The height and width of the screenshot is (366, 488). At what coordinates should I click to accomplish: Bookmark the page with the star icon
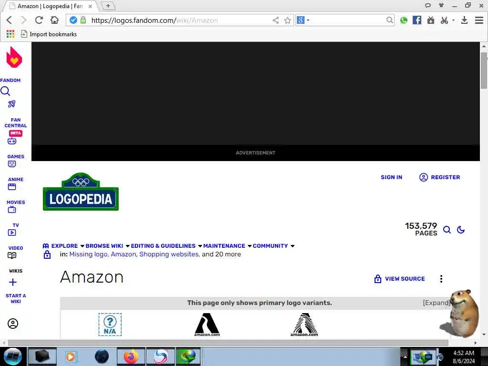pos(287,20)
